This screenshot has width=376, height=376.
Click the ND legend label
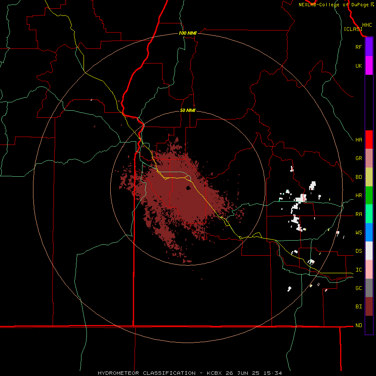tap(358, 325)
